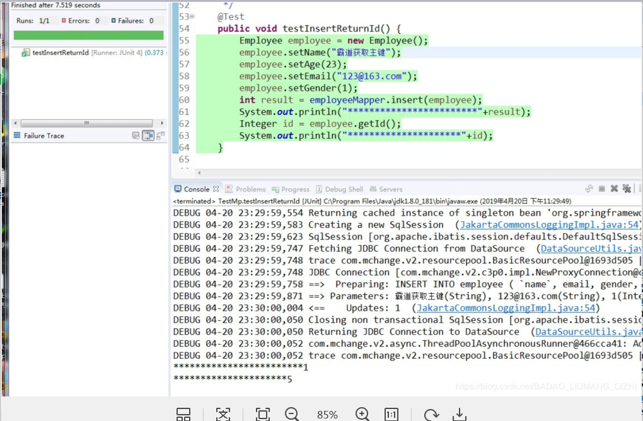This screenshot has height=421, width=643.
Task: Click the editor's horizontal scroll left arrow
Action: pyautogui.click(x=199, y=173)
